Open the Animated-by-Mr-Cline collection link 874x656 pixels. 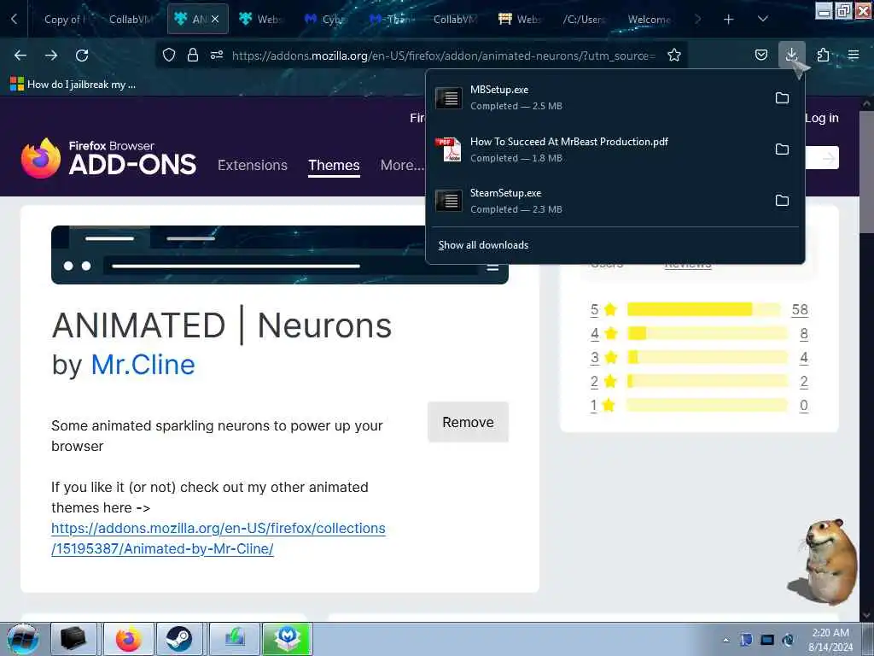click(x=218, y=538)
